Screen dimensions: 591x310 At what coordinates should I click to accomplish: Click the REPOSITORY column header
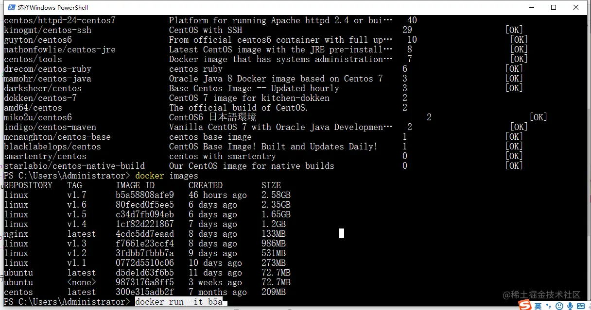coord(28,185)
